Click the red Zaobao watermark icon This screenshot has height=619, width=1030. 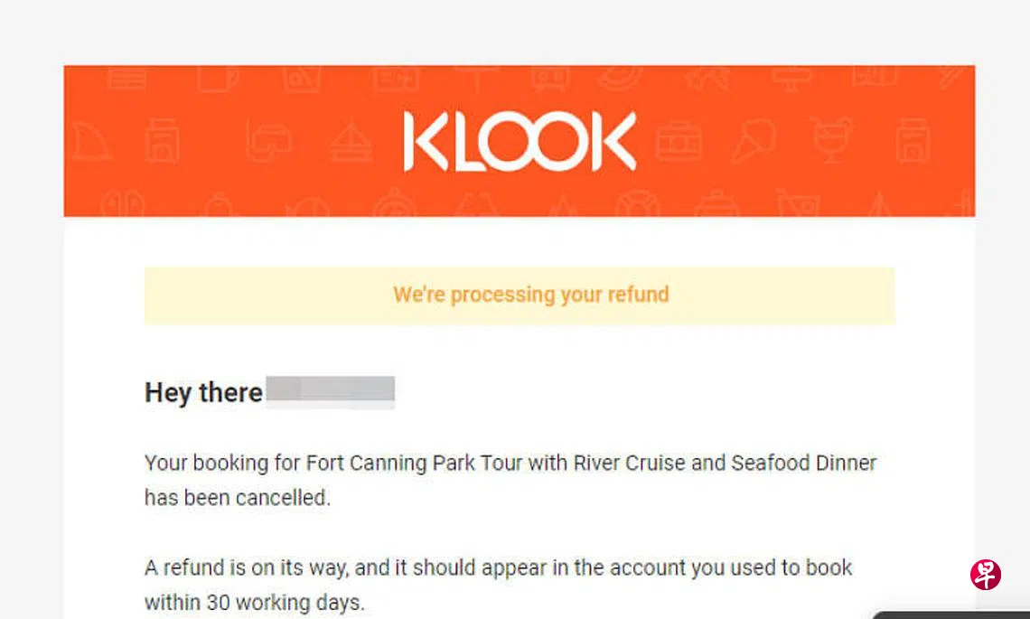[986, 575]
